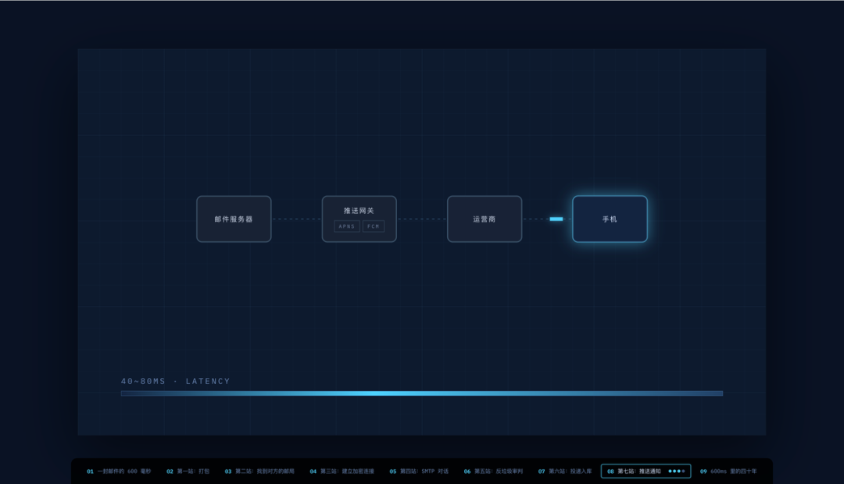844x484 pixels.
Task: Click the highlighted 手机 node
Action: click(x=610, y=219)
